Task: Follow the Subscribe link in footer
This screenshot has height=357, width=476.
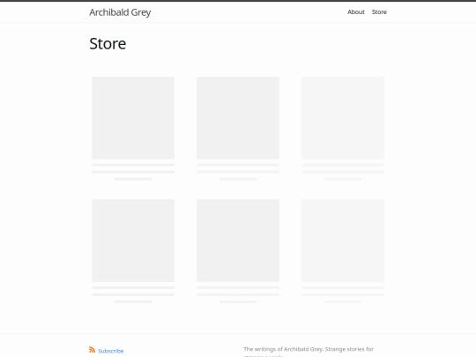Action: point(111,351)
